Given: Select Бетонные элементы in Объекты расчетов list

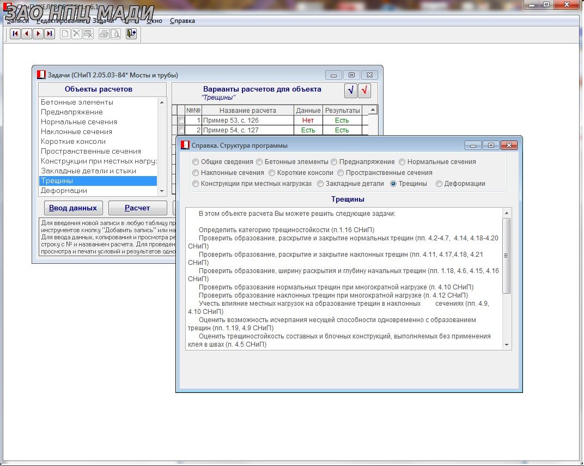Looking at the screenshot, I should coord(98,102).
